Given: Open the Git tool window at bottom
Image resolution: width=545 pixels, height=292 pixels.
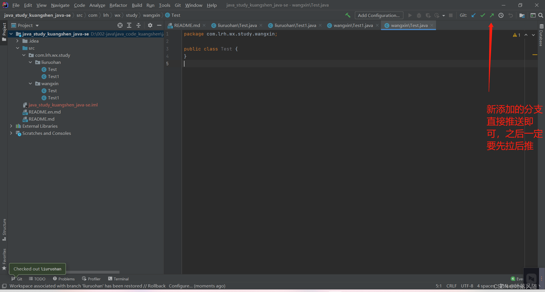Looking at the screenshot, I should coord(17,279).
